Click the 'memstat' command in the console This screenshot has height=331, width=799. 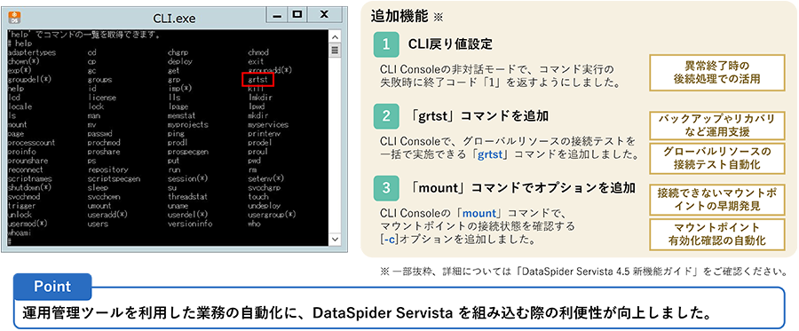tap(182, 115)
